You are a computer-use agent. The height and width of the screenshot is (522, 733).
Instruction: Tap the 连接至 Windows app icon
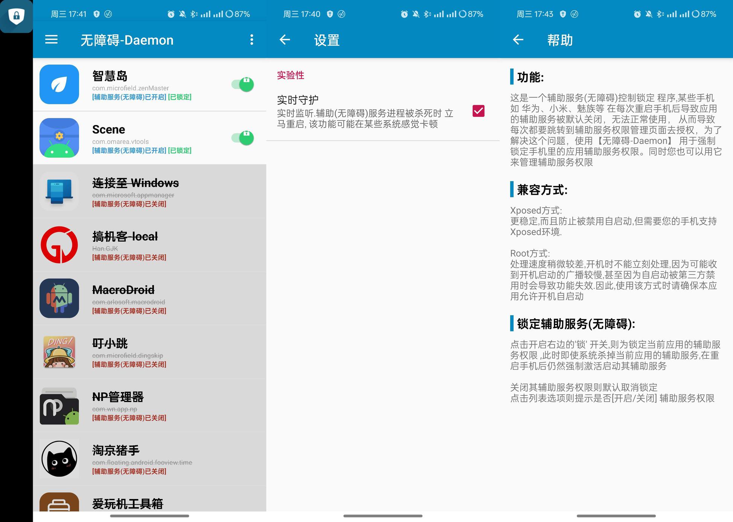click(59, 191)
